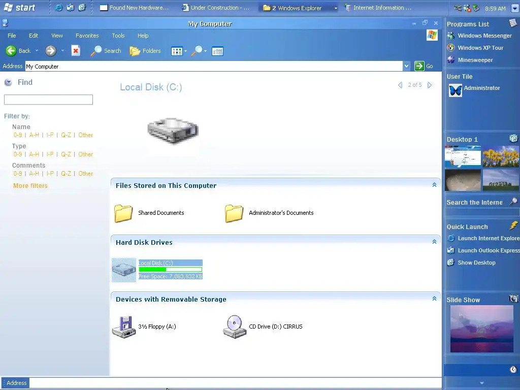Screen dimensions: 520x390
Task: Click the Administrator butterfly user tile
Action: pos(456,90)
